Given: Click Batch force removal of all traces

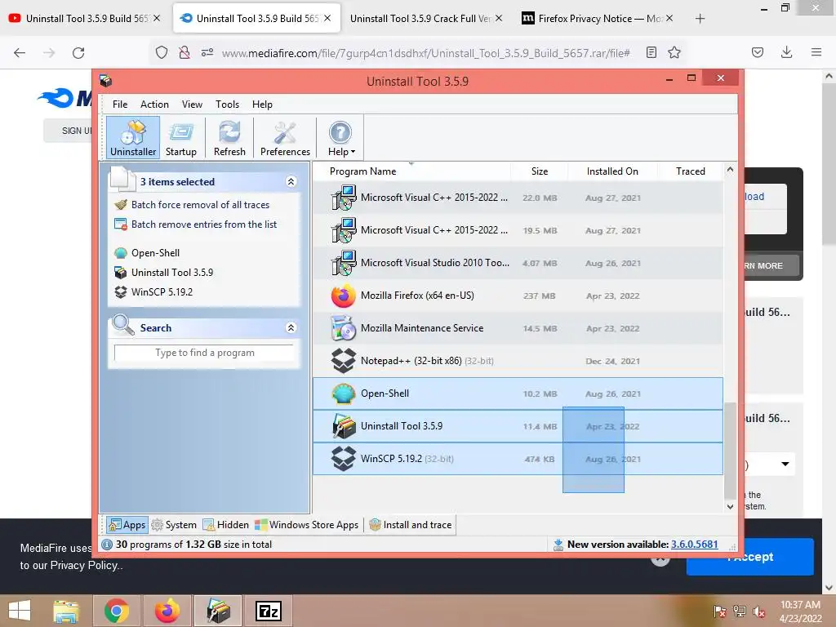Looking at the screenshot, I should pyautogui.click(x=201, y=205).
